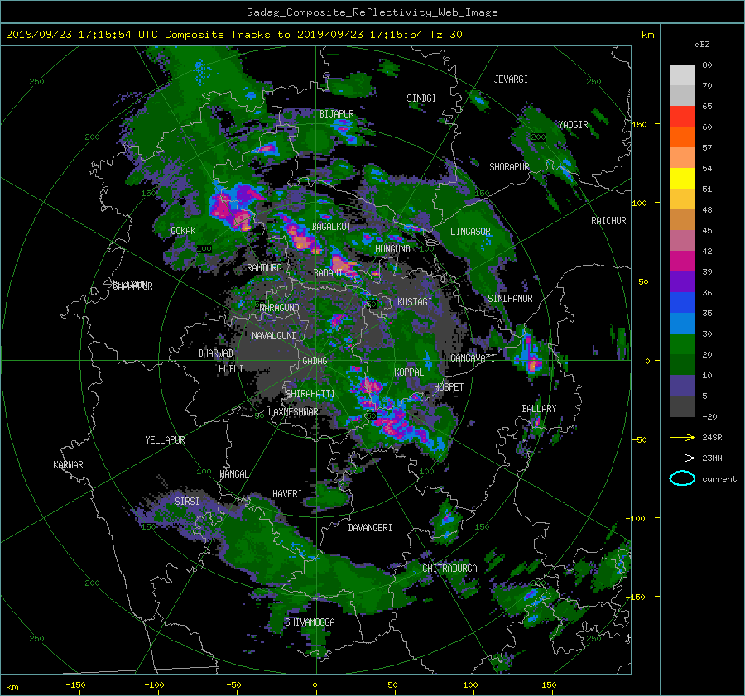Click the BALLARY city label
This screenshot has width=745, height=696.
(x=539, y=408)
